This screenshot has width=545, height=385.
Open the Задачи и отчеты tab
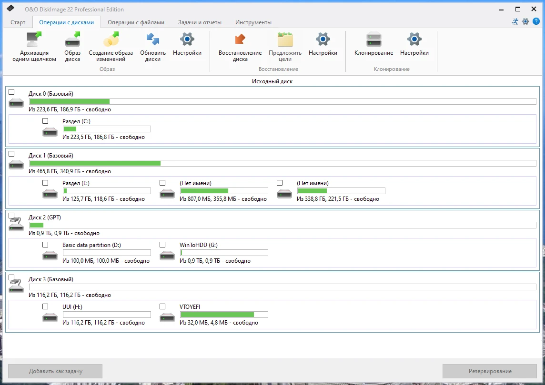200,22
